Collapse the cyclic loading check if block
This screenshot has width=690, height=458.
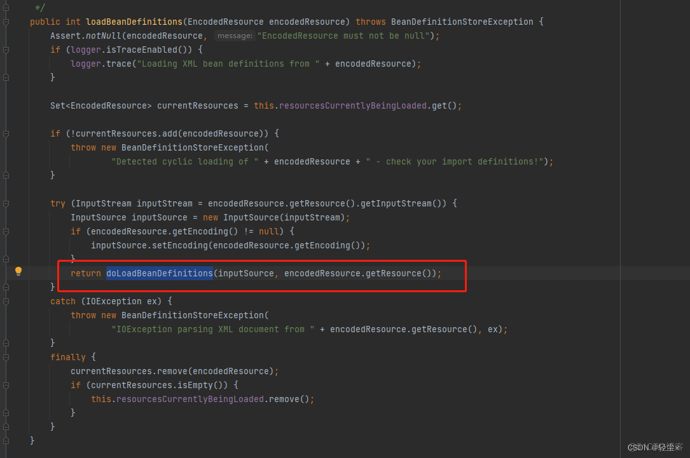click(x=6, y=133)
